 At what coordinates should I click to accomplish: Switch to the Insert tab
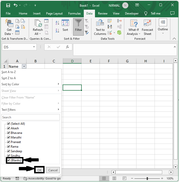tap(37, 13)
